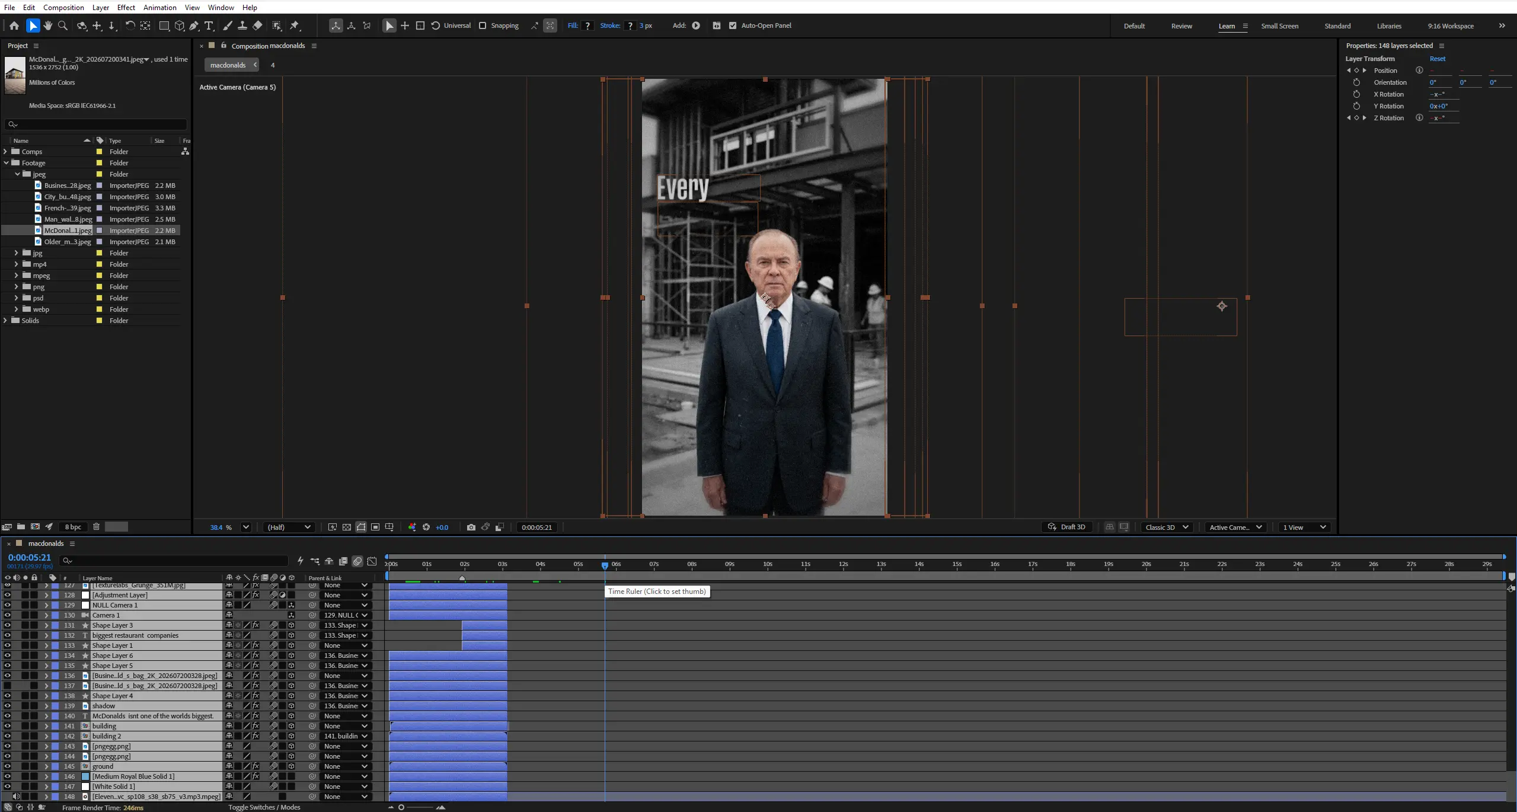Screen dimensions: 1517x812
Task: Click the Home icon in the toolbar
Action: point(14,25)
